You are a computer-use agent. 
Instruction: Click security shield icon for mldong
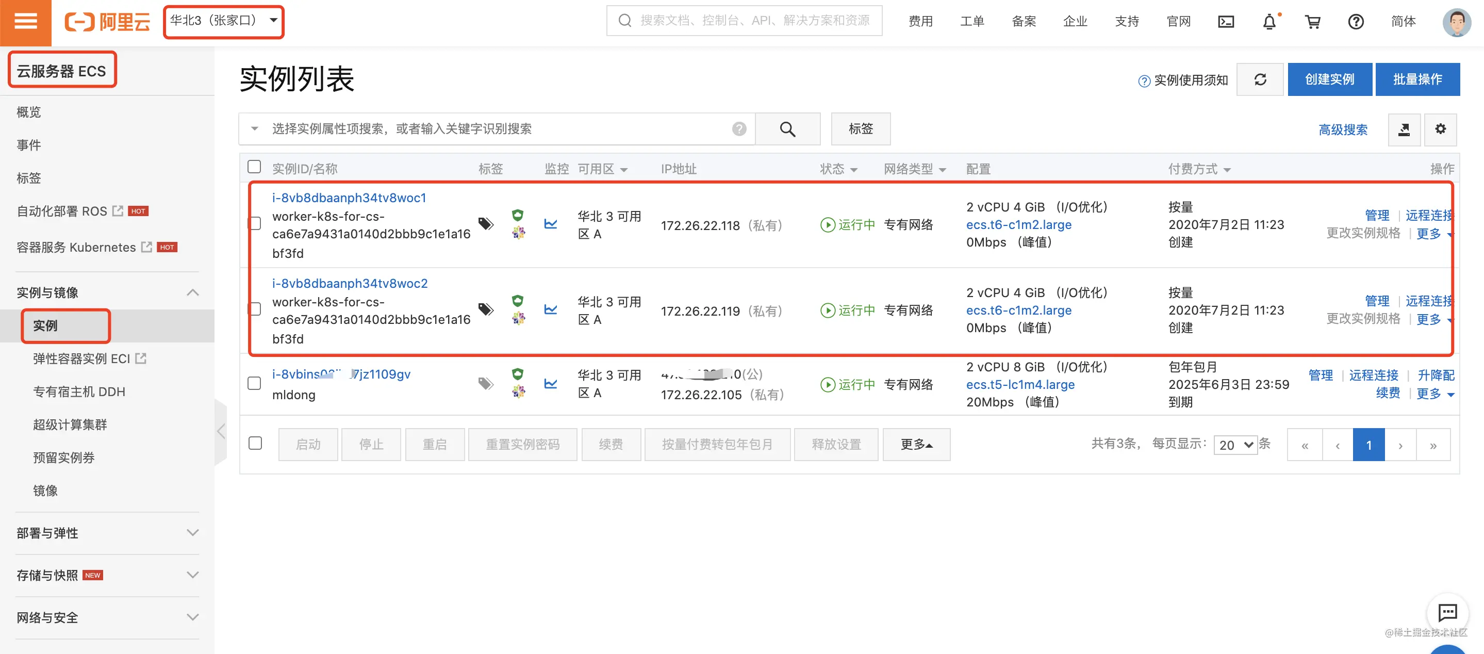pos(518,374)
